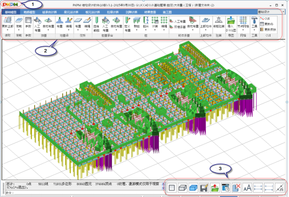Click the 定义布置 pile icon with pencil

click(128, 20)
